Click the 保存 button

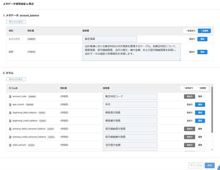(x=210, y=165)
